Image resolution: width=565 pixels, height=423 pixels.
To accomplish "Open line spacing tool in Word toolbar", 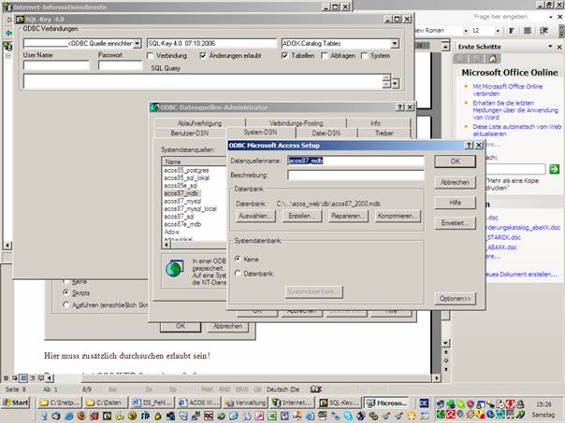I will 543,31.
